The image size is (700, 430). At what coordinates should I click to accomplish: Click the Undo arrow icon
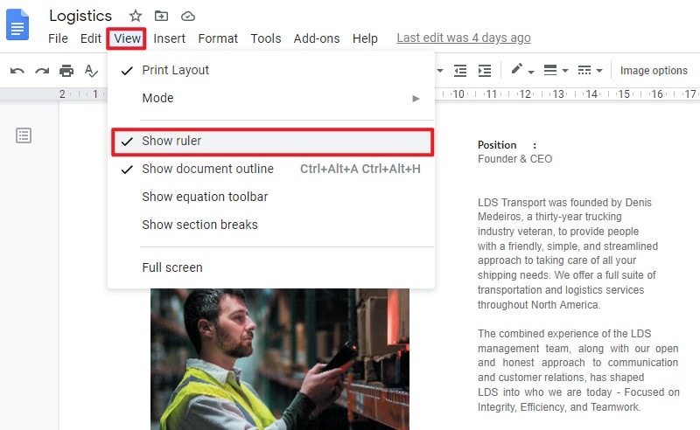click(x=17, y=71)
